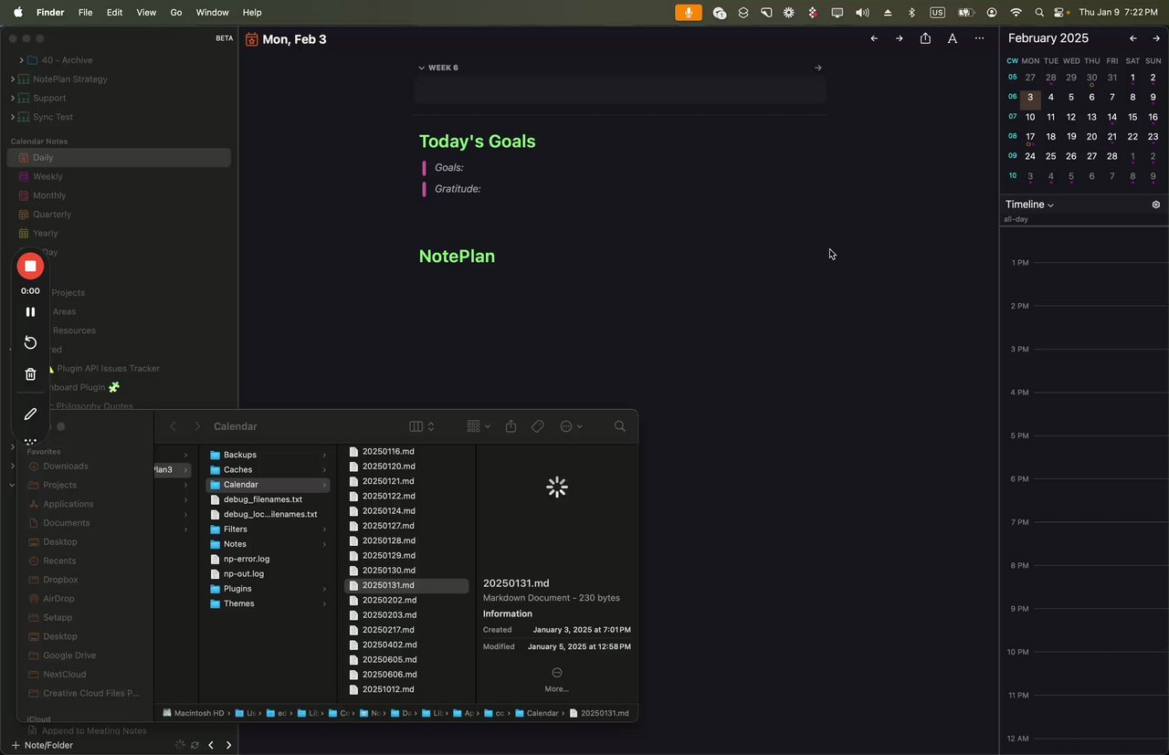Open the Finder group-by dropdown
1169x755 pixels.
coord(479,426)
